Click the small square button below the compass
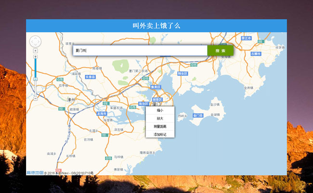 36,50
